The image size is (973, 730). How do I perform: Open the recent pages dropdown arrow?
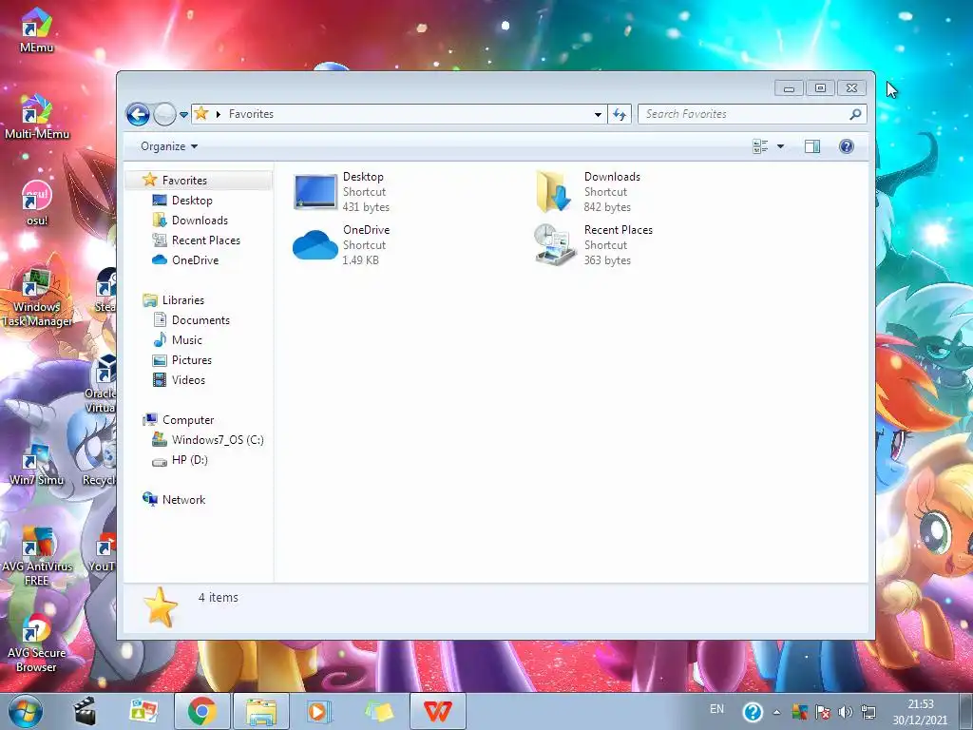(x=183, y=115)
